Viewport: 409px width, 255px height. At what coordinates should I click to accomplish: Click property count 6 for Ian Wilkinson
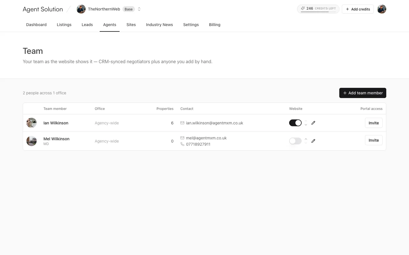click(172, 123)
